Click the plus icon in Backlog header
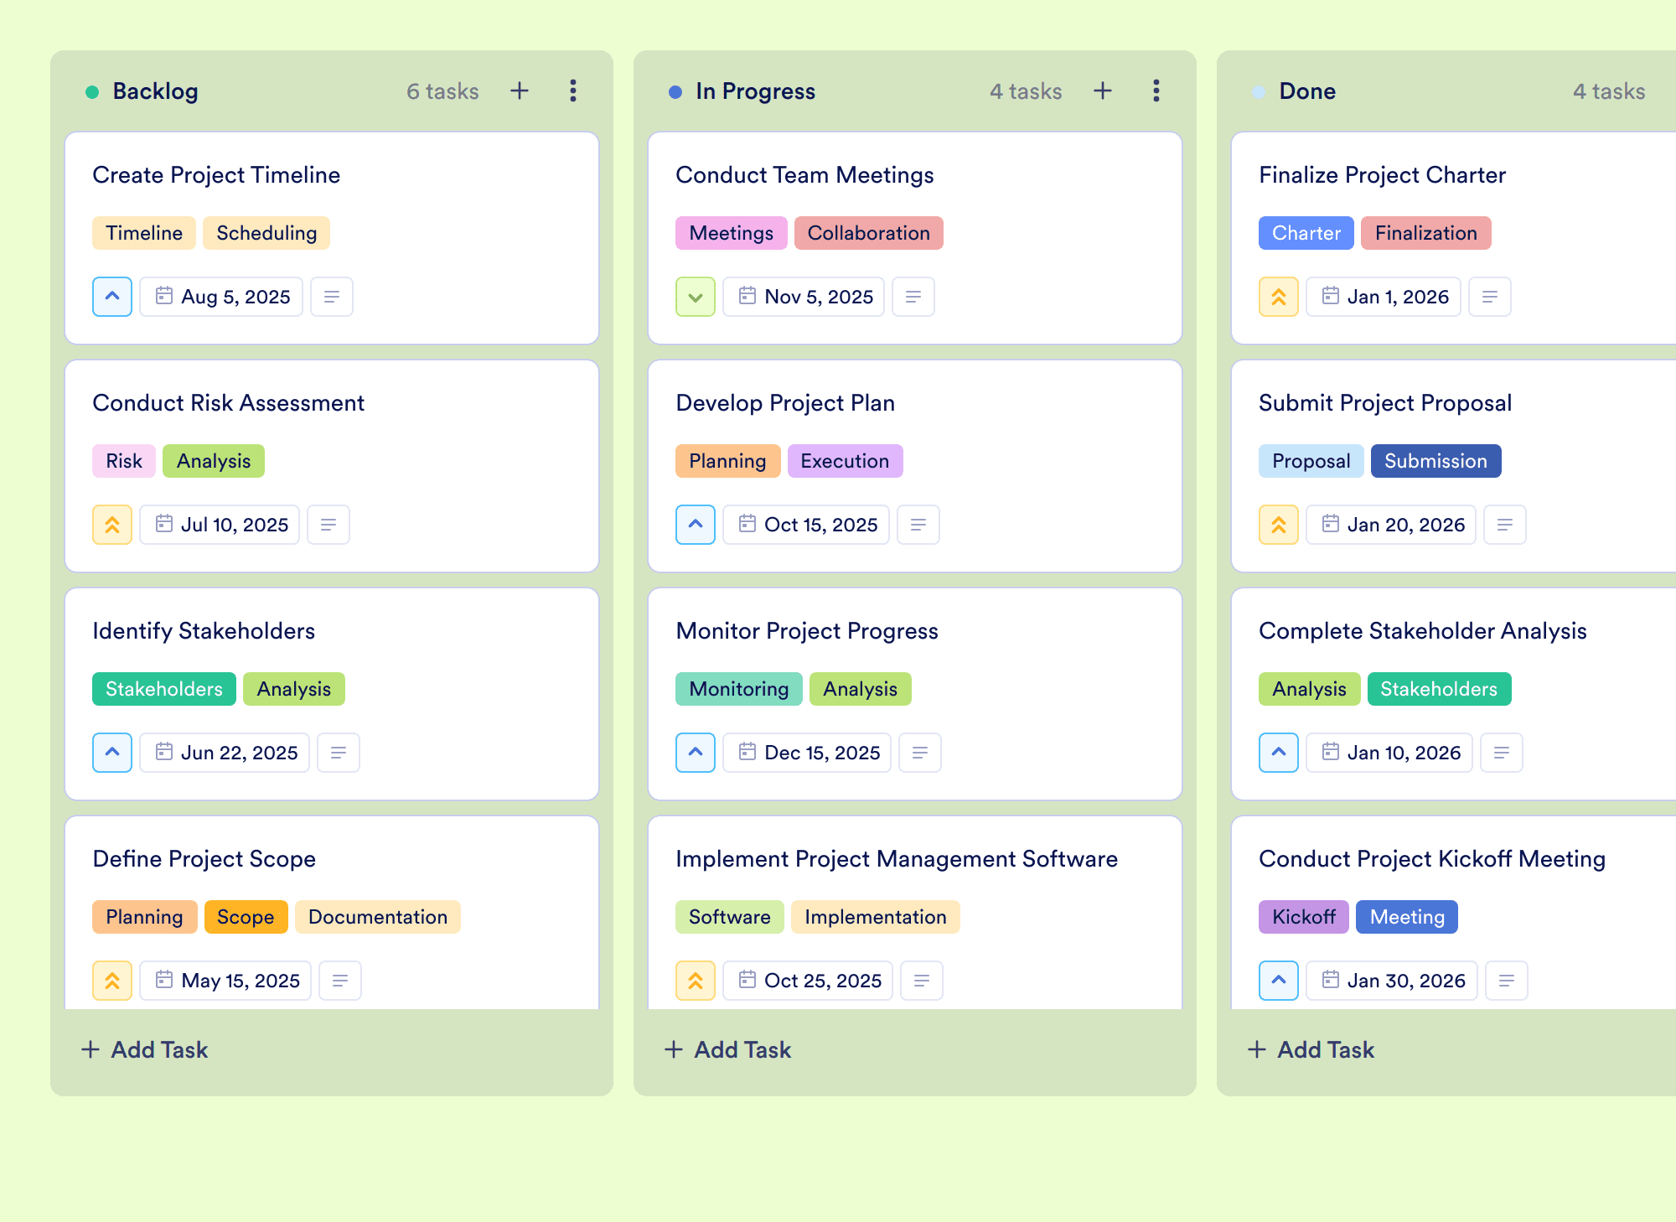The image size is (1676, 1222). point(520,91)
